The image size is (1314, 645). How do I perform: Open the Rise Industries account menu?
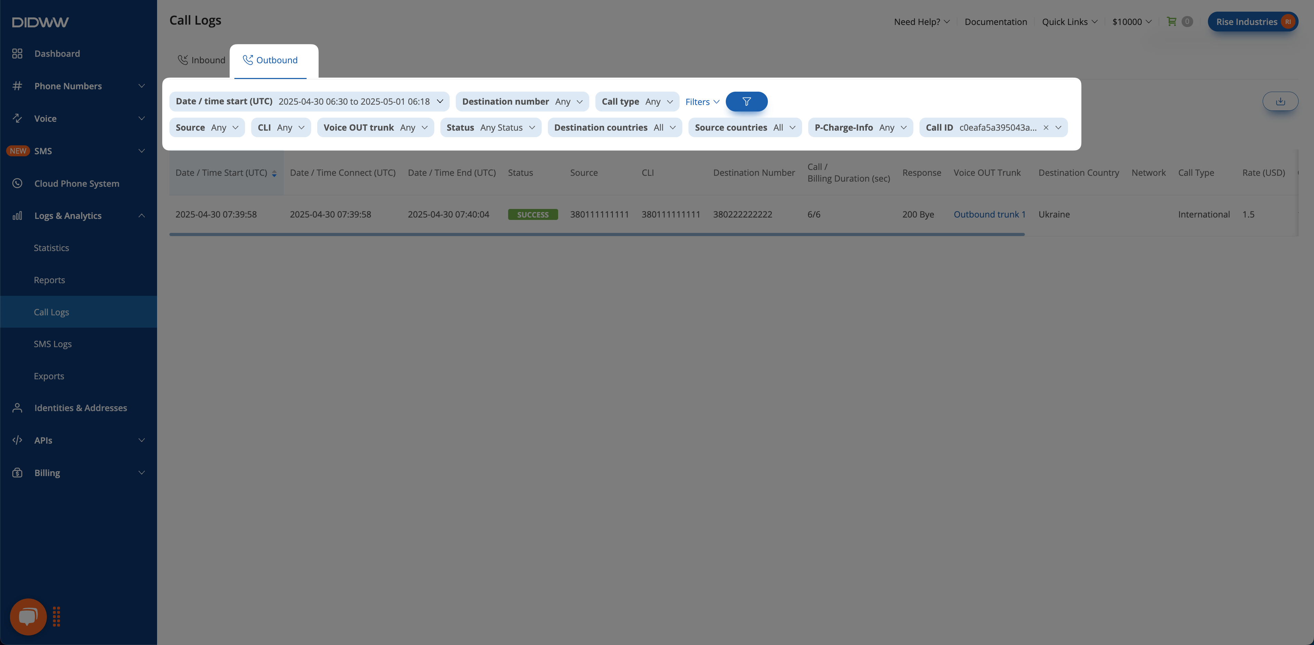pyautogui.click(x=1253, y=22)
